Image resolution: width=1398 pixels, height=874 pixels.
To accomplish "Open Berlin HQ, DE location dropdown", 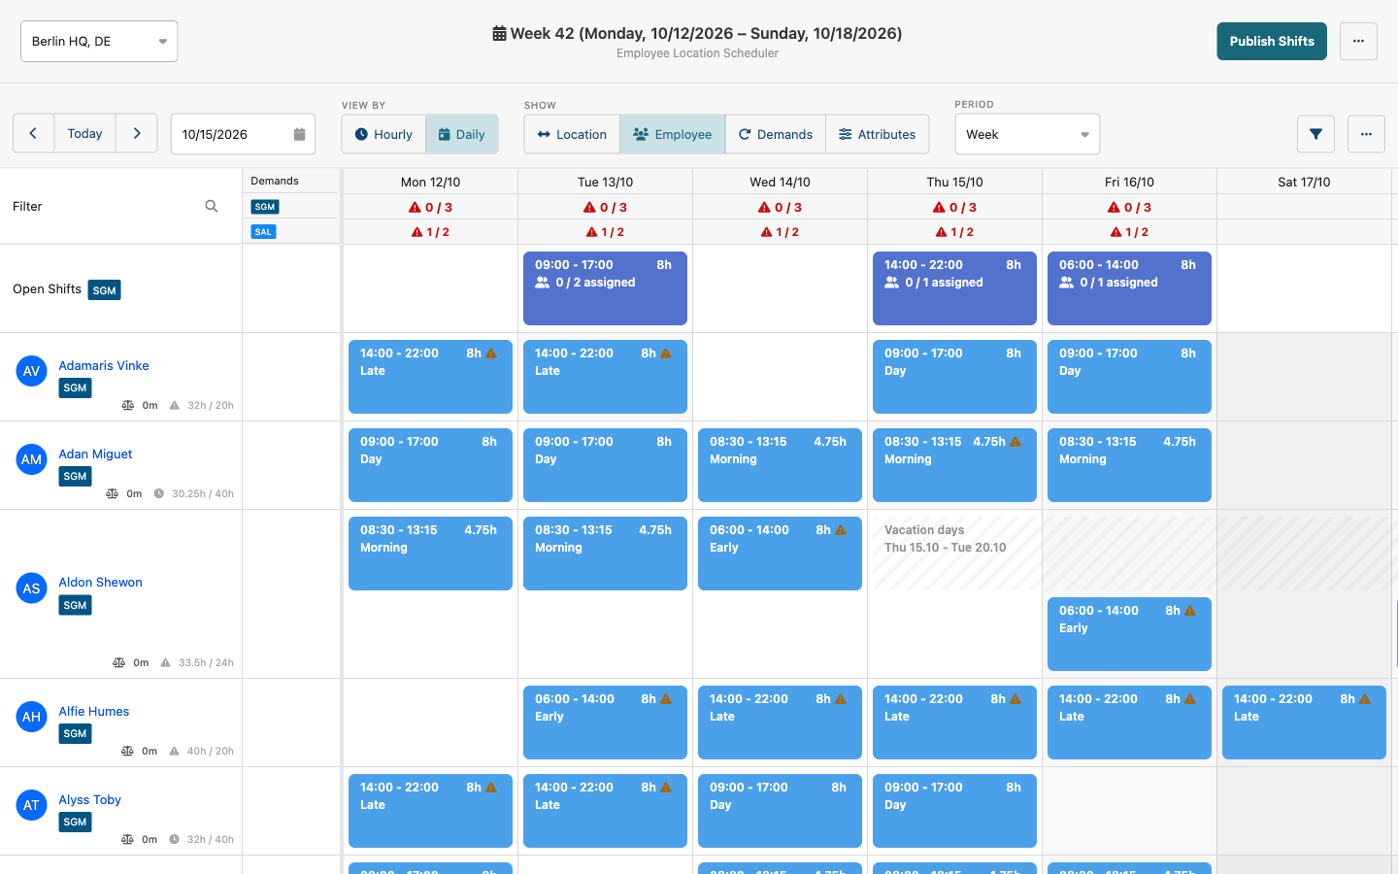I will click(99, 41).
